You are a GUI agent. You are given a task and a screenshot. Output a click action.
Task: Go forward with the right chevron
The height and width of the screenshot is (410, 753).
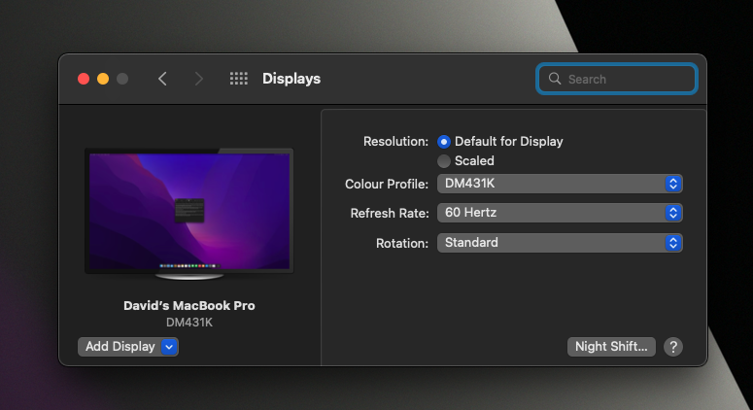[x=198, y=79]
